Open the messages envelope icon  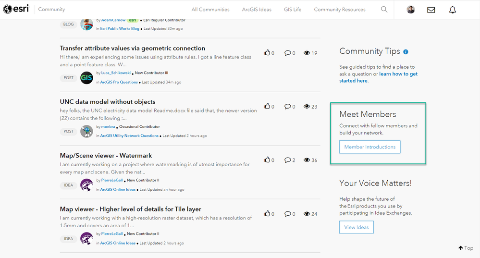[431, 10]
